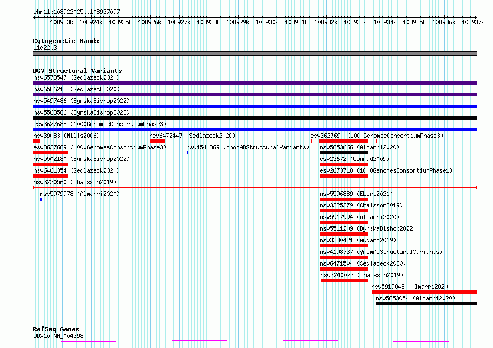The width and height of the screenshot is (493, 348).
Task: Open esv23672 (Conrad2009) label
Action: click(x=355, y=159)
